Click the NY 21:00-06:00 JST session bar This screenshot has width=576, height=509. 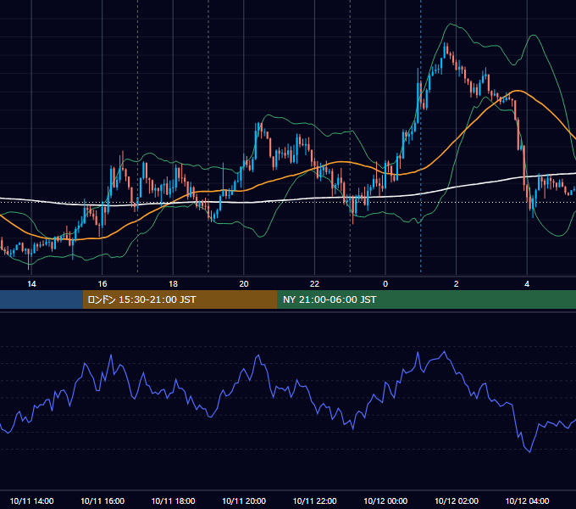[426, 299]
